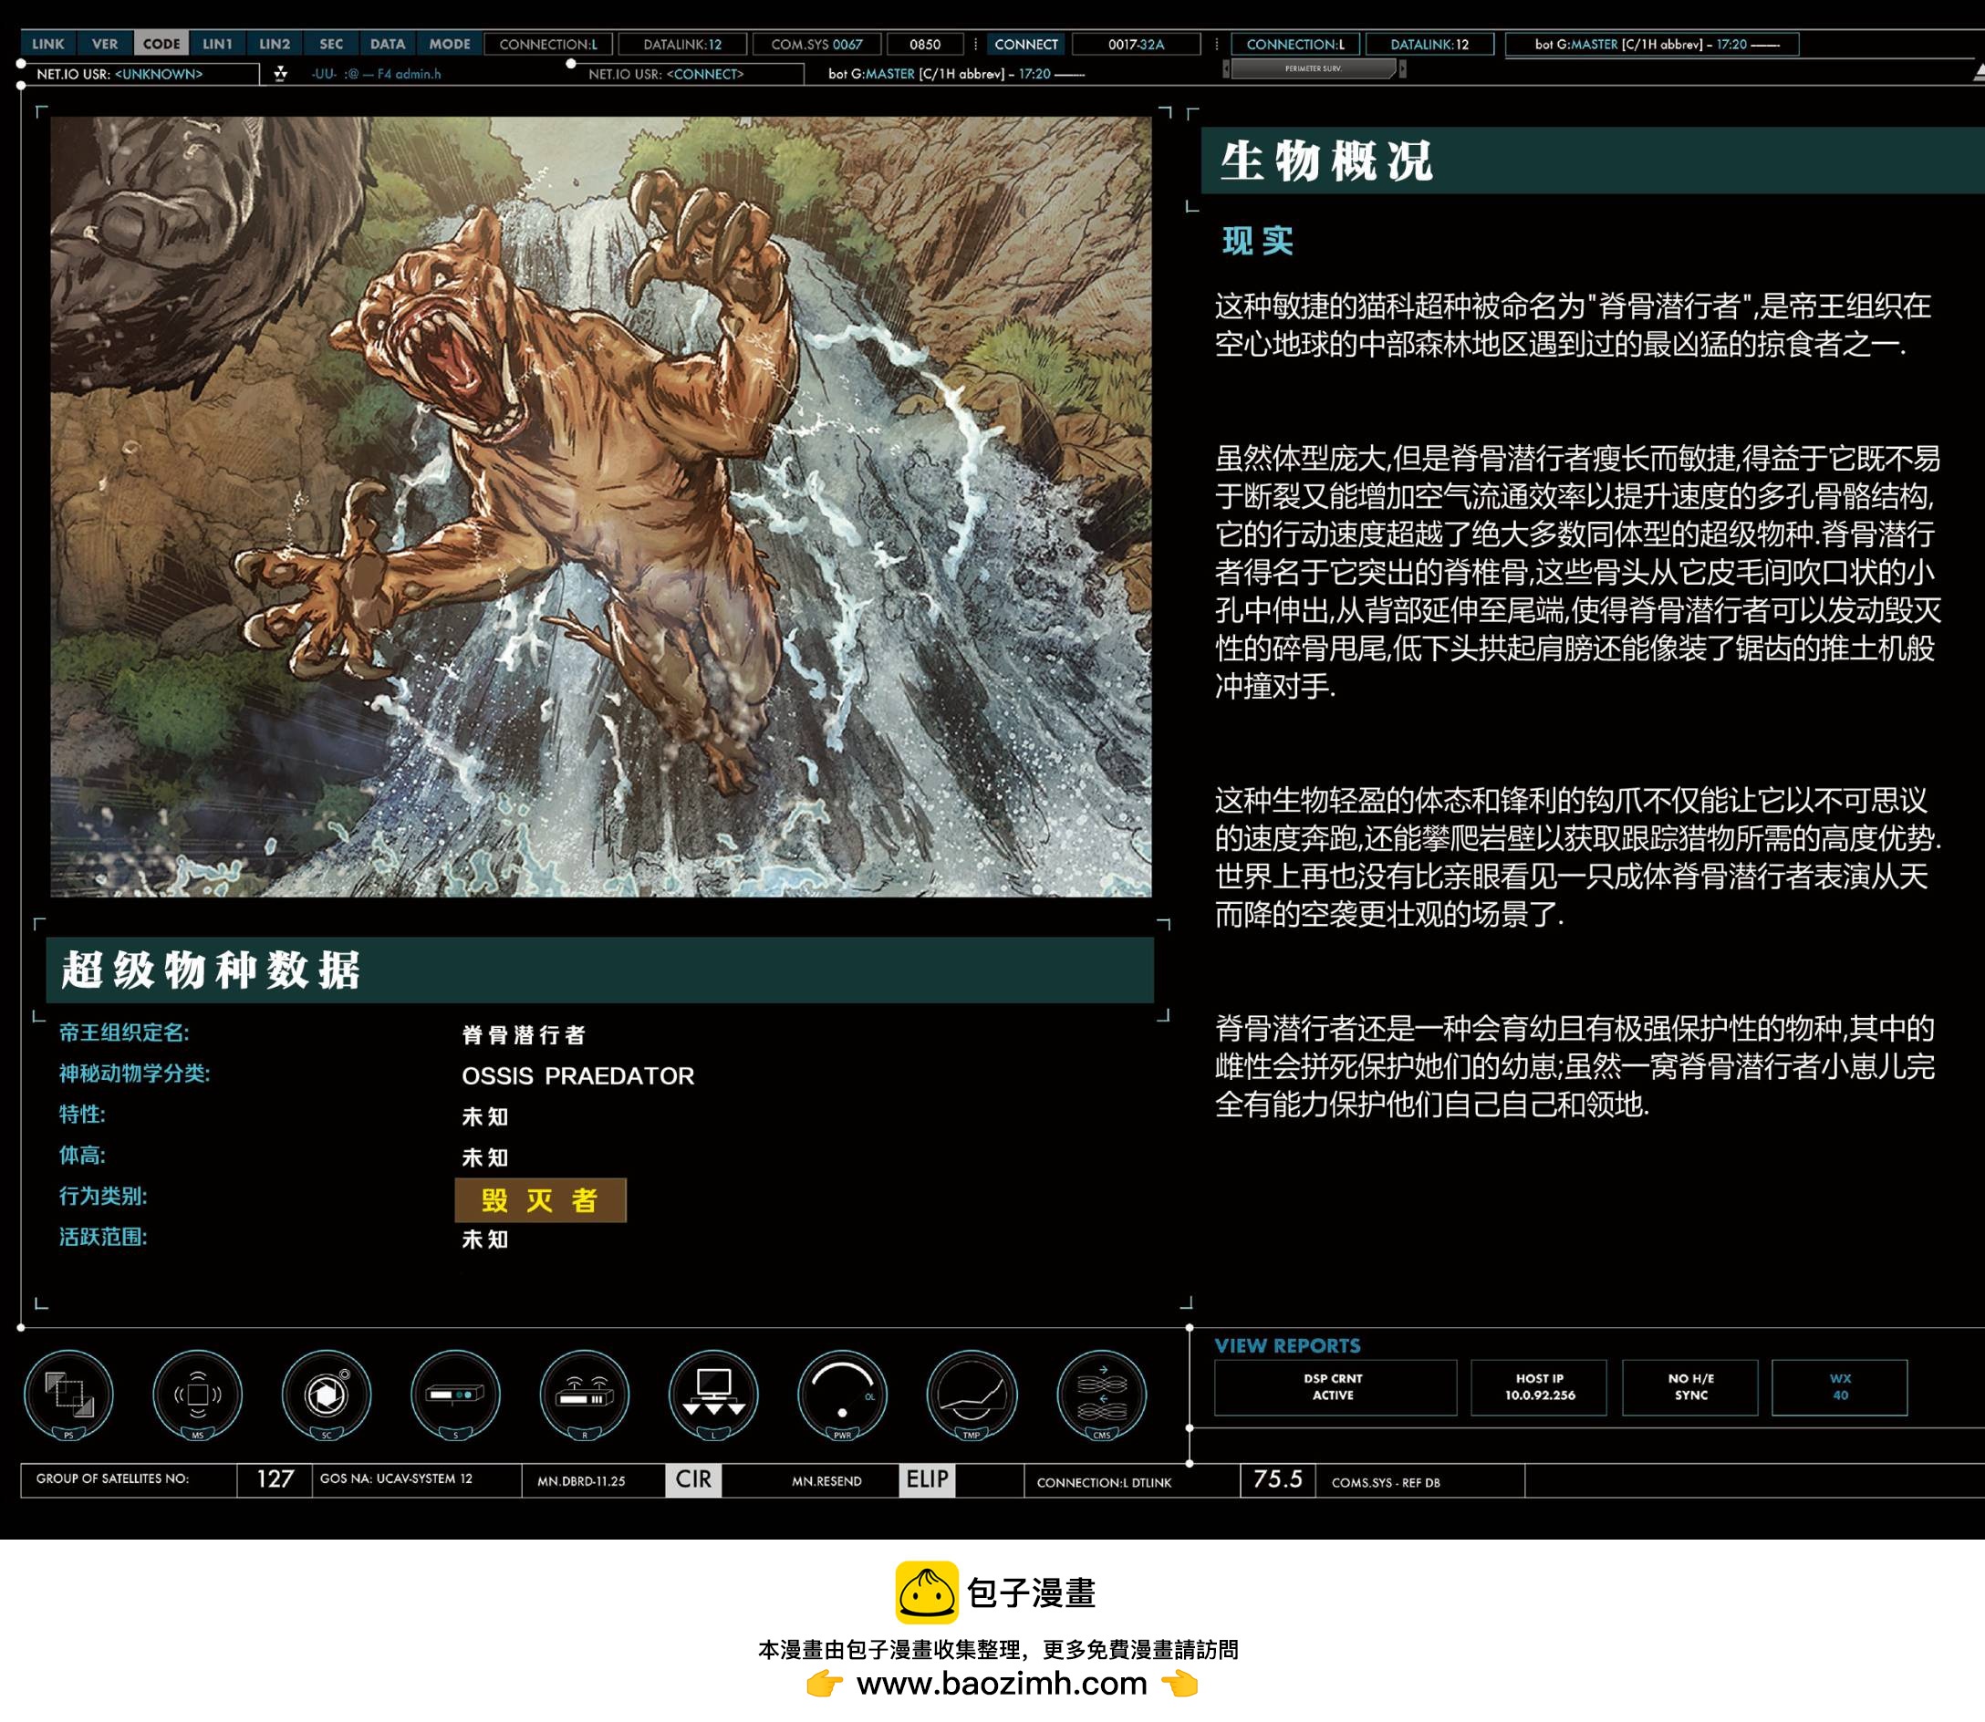The width and height of the screenshot is (1985, 1722).
Task: Click the CONNECTION:L DTLINK status entry
Action: [x=1104, y=1482]
